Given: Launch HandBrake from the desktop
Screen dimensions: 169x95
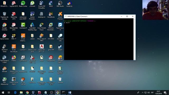Looking at the screenshot, I should [51, 15].
